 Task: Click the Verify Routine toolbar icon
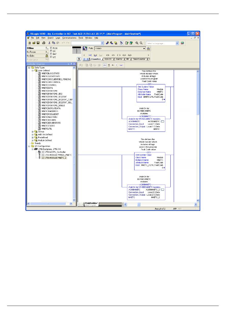coord(127,43)
